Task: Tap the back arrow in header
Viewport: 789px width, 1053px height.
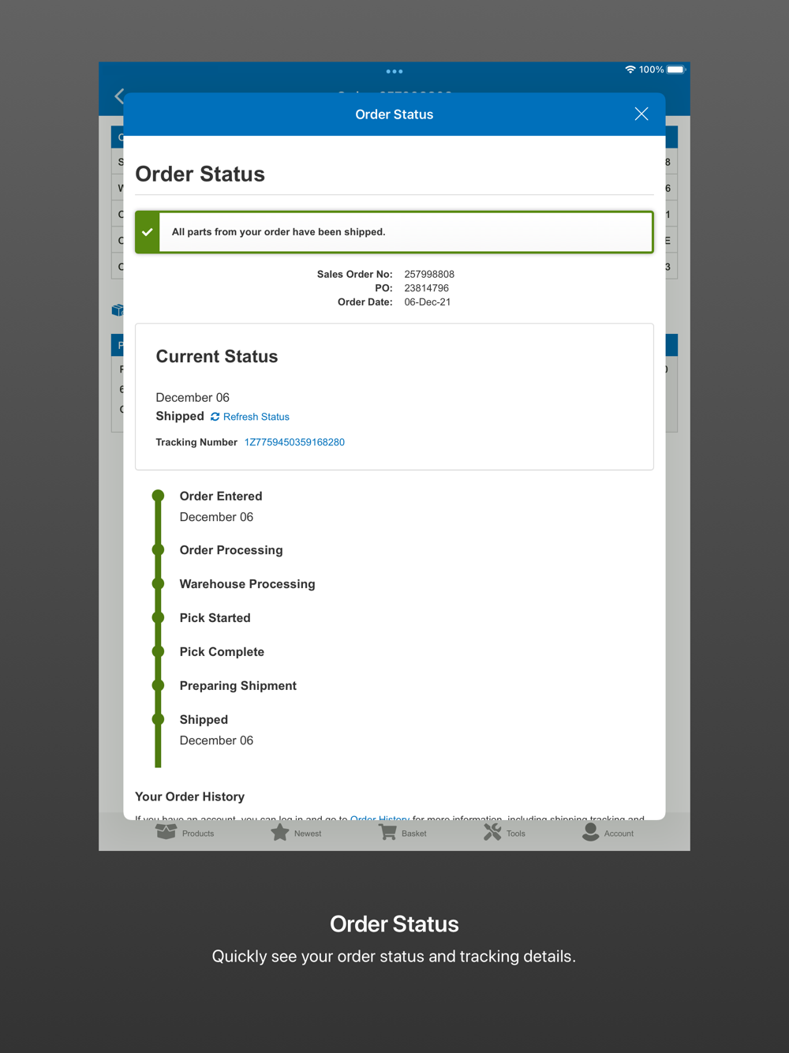Action: (119, 96)
